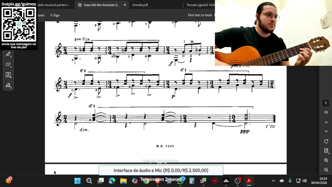
Task: Open File Explorer from taskbar
Action: (123, 181)
